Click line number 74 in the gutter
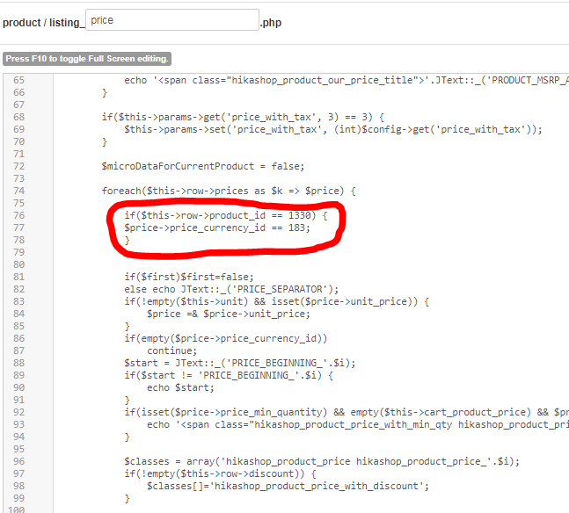 pos(18,191)
